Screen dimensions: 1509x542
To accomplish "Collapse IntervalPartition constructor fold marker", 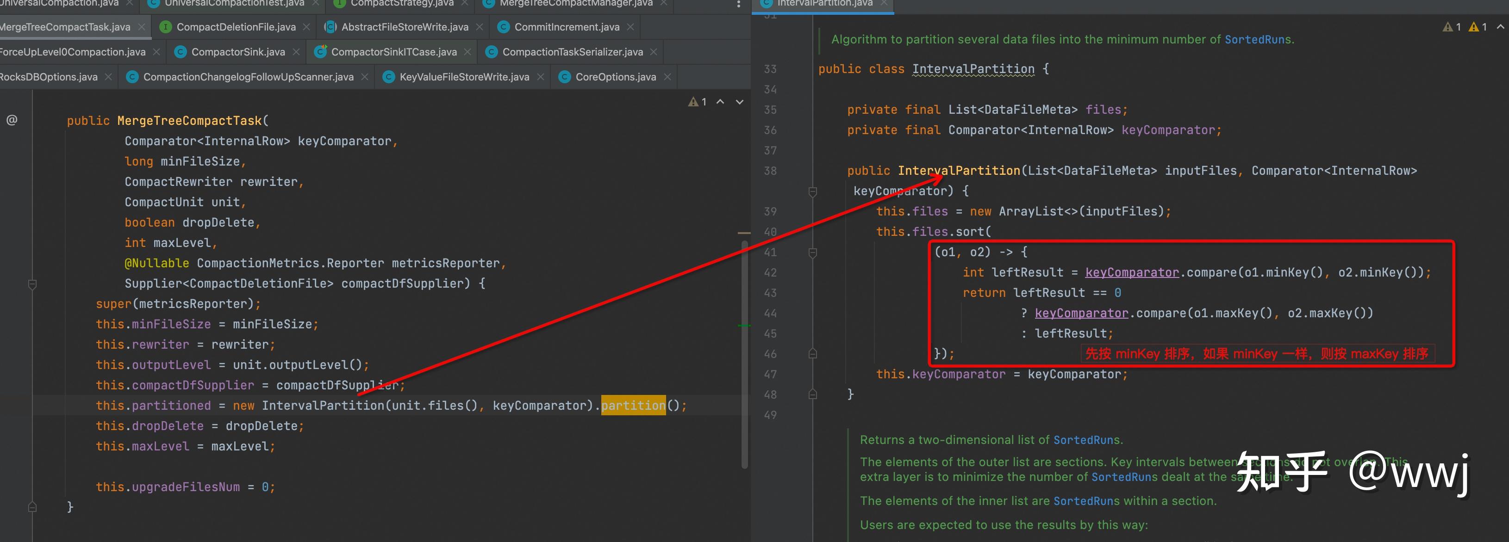I will coord(812,191).
